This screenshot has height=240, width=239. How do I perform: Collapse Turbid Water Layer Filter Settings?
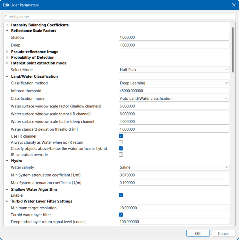pyautogui.click(x=7, y=201)
